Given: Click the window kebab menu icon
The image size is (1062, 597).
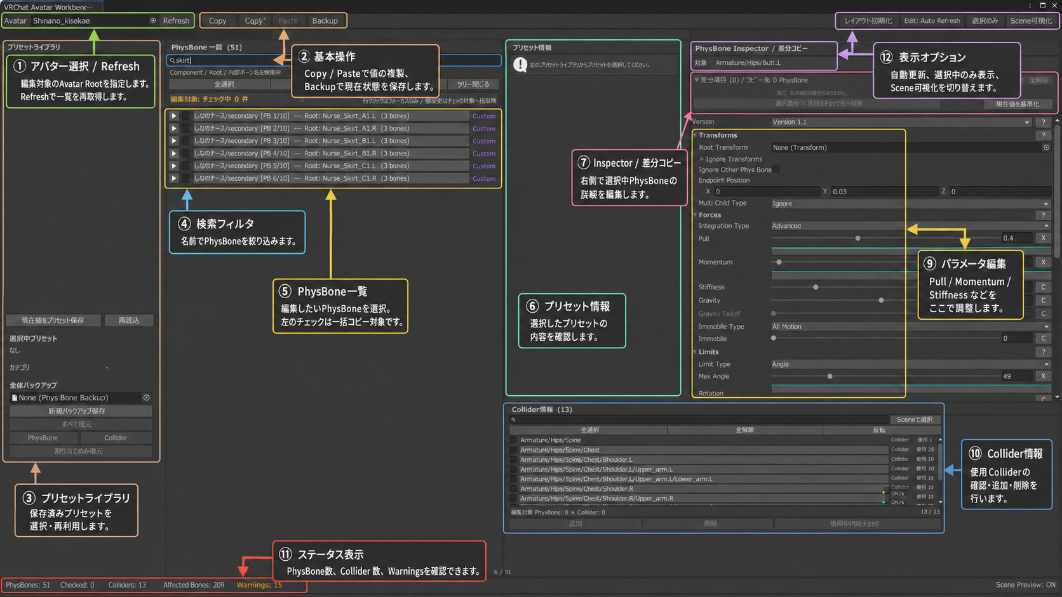Looking at the screenshot, I should click(x=1030, y=6).
